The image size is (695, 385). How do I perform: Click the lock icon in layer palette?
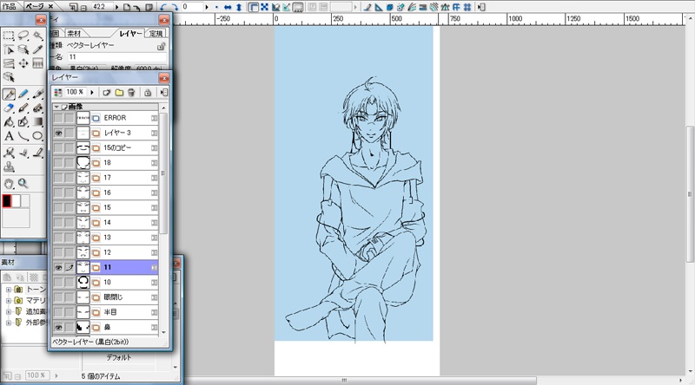(x=147, y=91)
